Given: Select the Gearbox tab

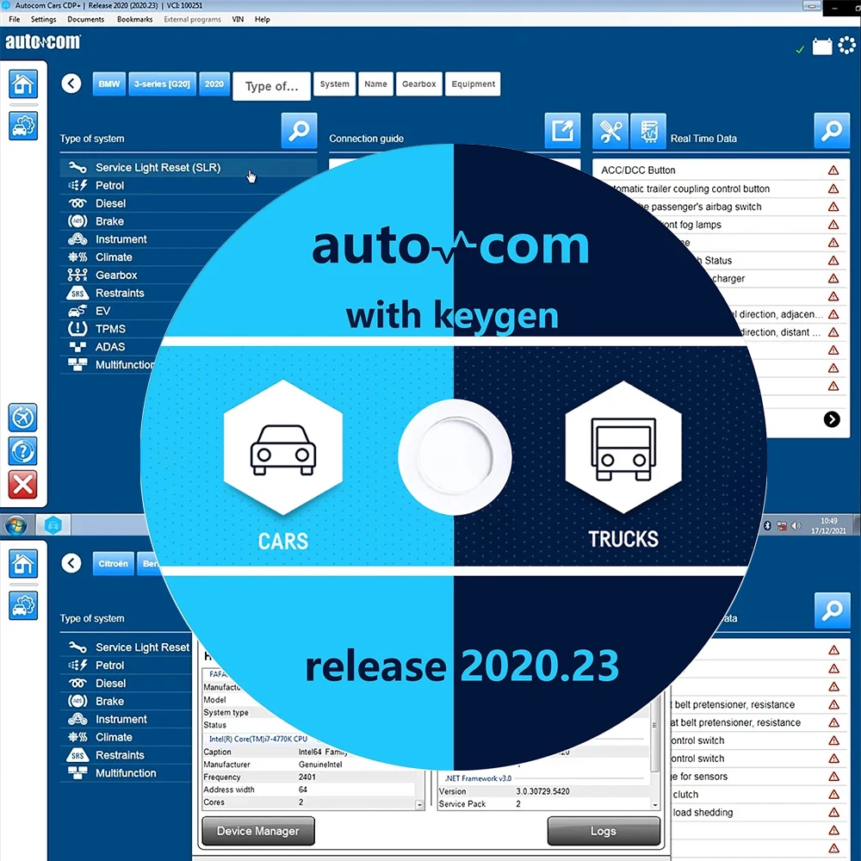Looking at the screenshot, I should click(x=419, y=84).
